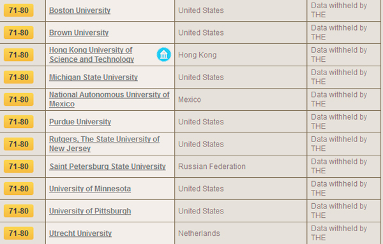This screenshot has width=383, height=244.
Task: Click the blue institution icon beside Hong Kong University
Action: click(x=163, y=55)
